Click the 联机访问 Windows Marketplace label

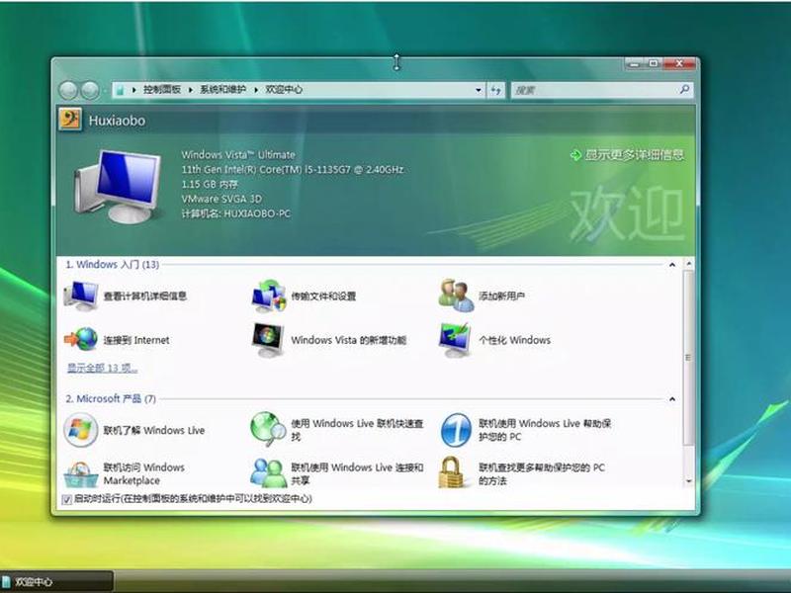143,474
